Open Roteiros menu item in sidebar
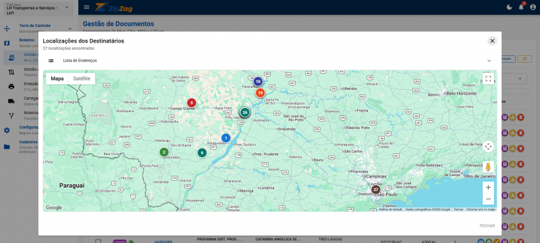The width and height of the screenshot is (540, 243). [27, 40]
